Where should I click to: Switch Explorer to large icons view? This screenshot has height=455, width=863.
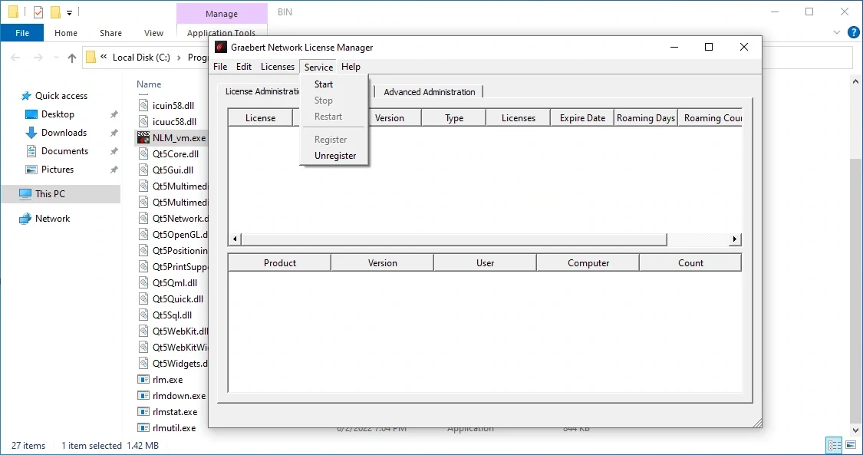pos(850,445)
